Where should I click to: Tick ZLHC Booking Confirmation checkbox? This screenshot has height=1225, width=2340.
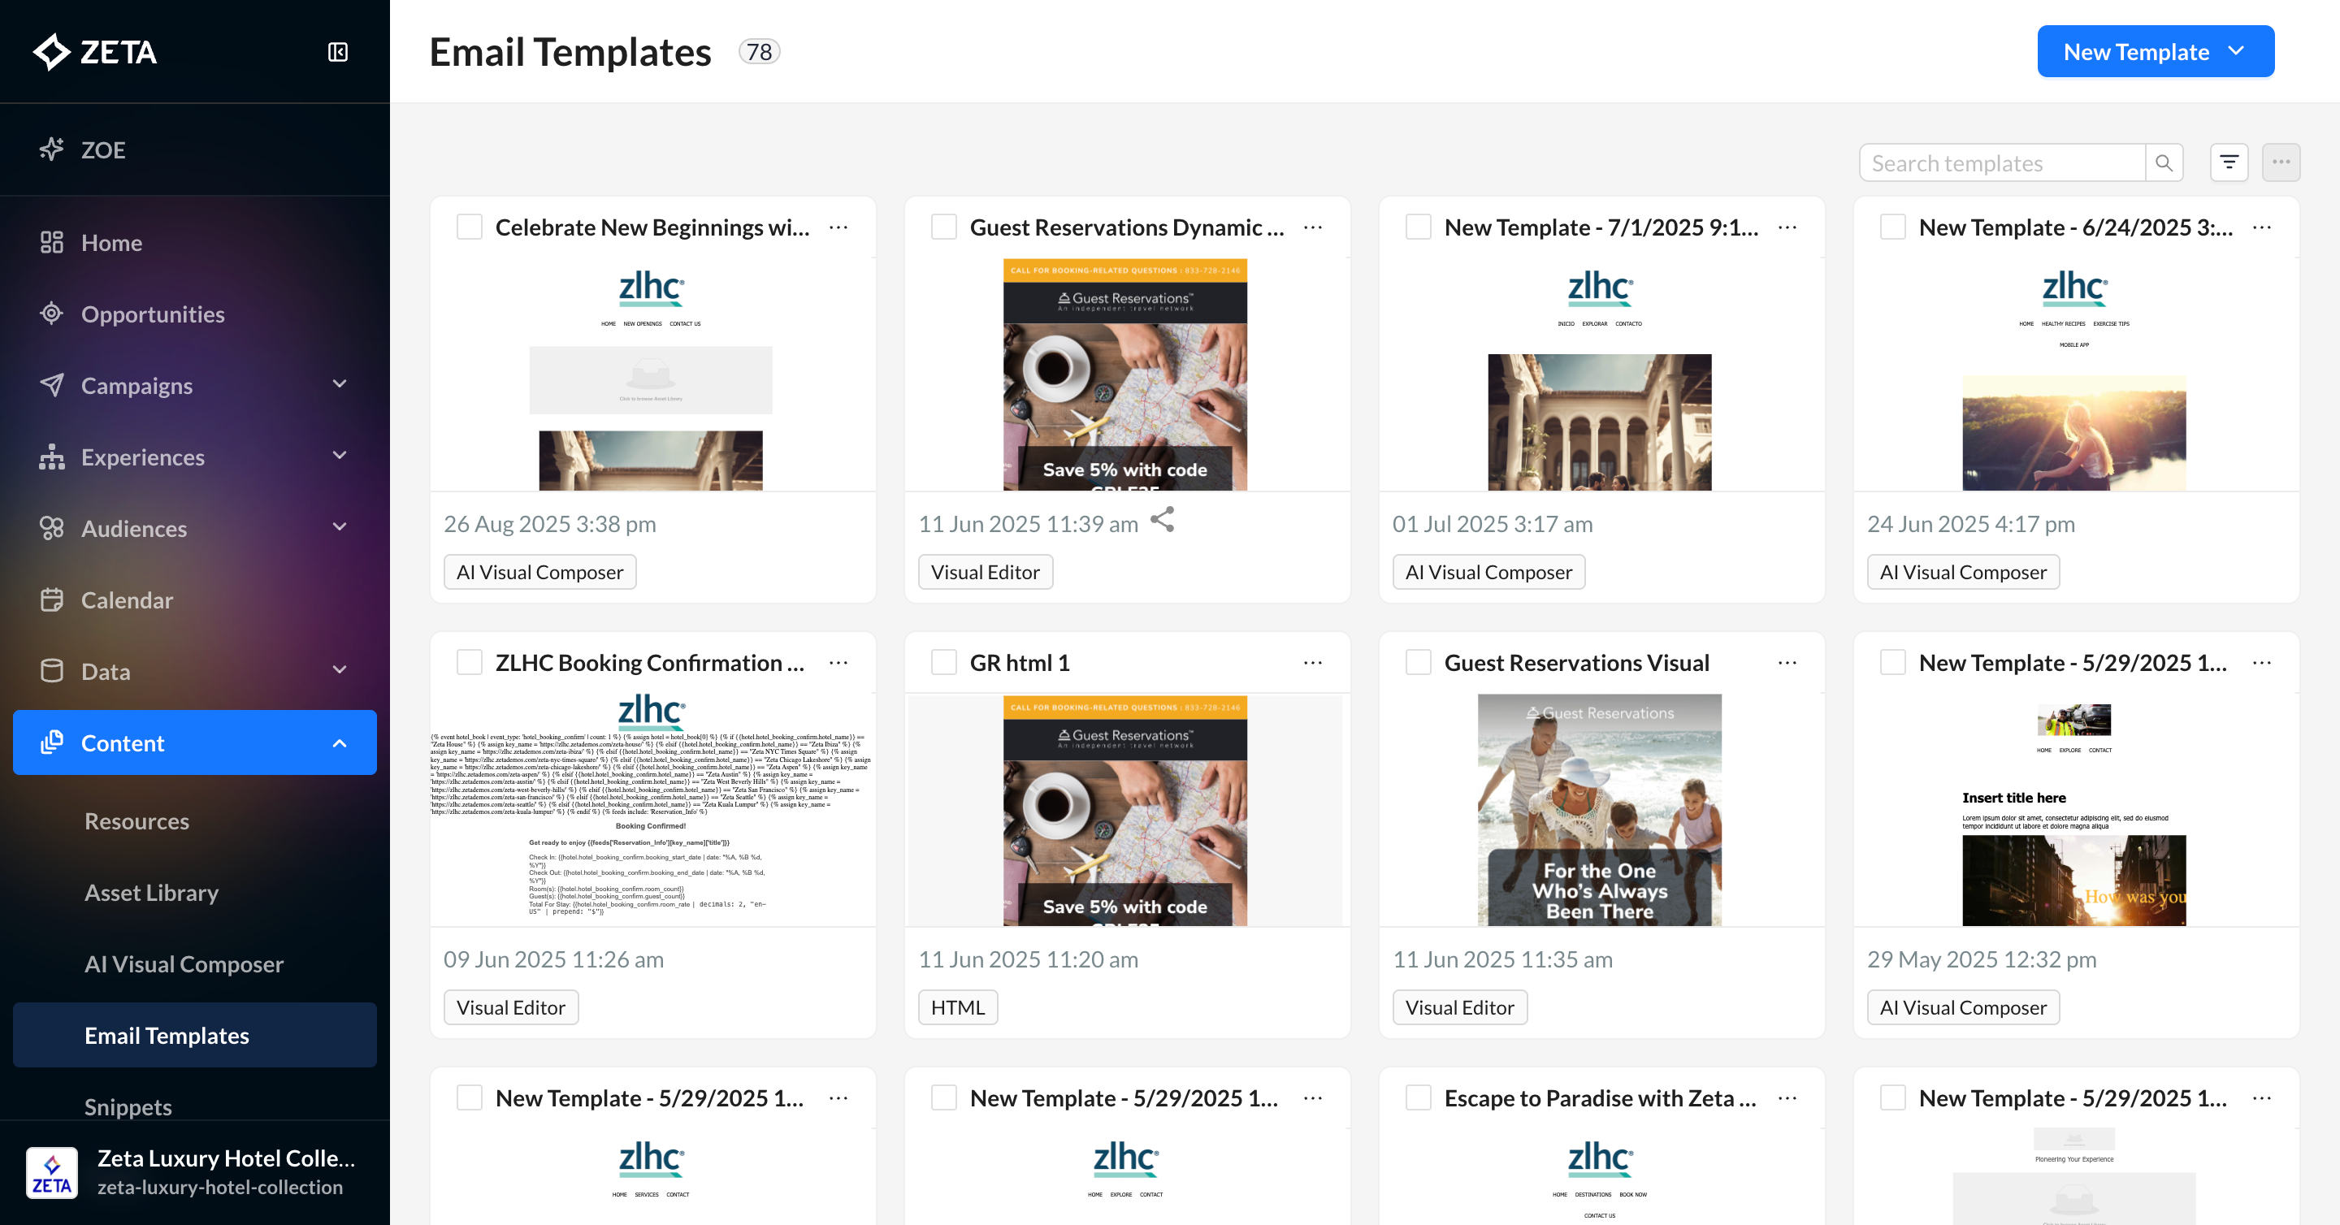coord(470,663)
